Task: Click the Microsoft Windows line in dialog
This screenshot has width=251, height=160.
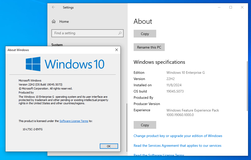Action: pyautogui.click(x=30, y=80)
